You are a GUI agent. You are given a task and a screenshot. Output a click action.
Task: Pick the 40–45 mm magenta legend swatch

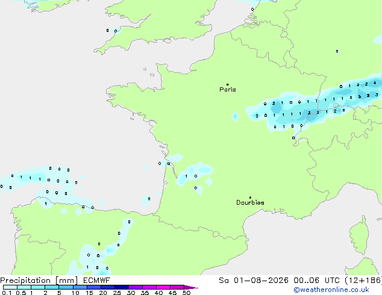163,287
